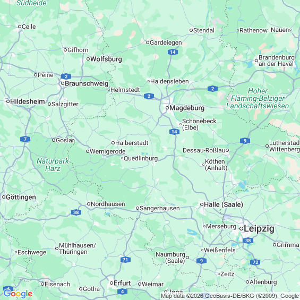The width and height of the screenshot is (300, 300).
Task: Click the Google logo
Action: click(18, 294)
